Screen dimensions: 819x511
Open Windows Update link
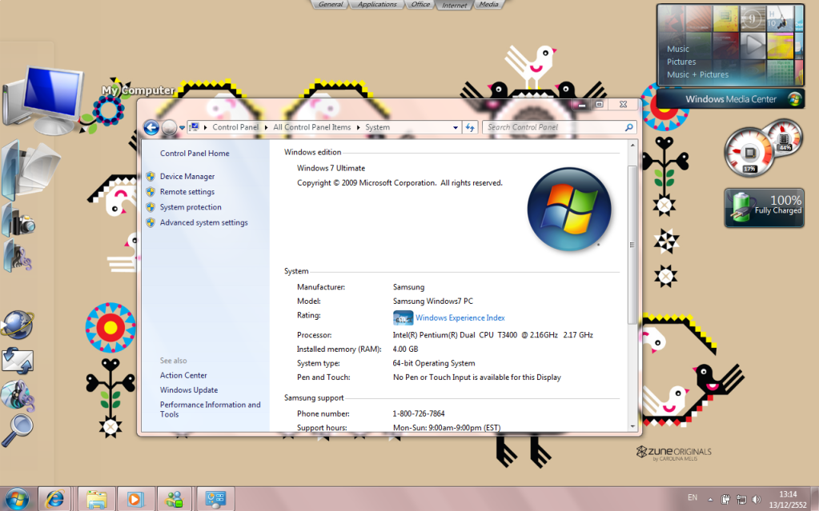(189, 390)
